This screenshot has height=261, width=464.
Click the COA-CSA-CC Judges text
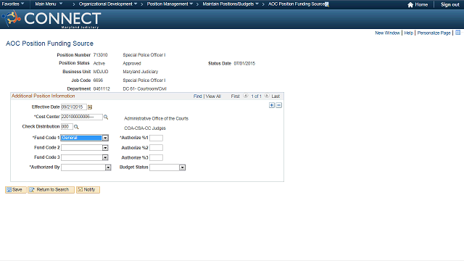coord(145,128)
